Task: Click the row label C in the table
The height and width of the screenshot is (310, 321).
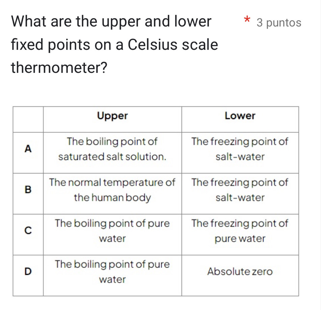Action: point(28,230)
